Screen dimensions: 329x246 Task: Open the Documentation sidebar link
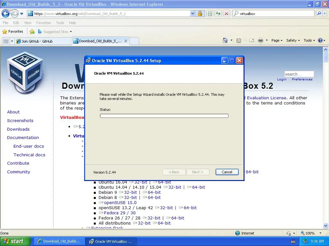click(23, 137)
